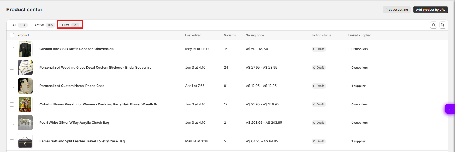Click Add product by URL button
The height and width of the screenshot is (152, 455).
click(430, 10)
